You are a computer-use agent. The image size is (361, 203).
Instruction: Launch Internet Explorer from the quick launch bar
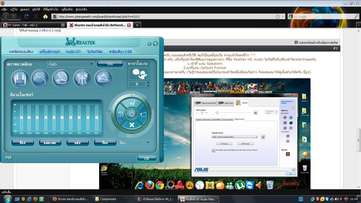[29, 199]
